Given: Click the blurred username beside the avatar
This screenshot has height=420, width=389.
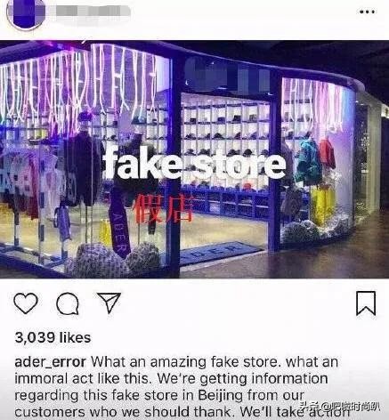Looking at the screenshot, I should click(x=89, y=12).
